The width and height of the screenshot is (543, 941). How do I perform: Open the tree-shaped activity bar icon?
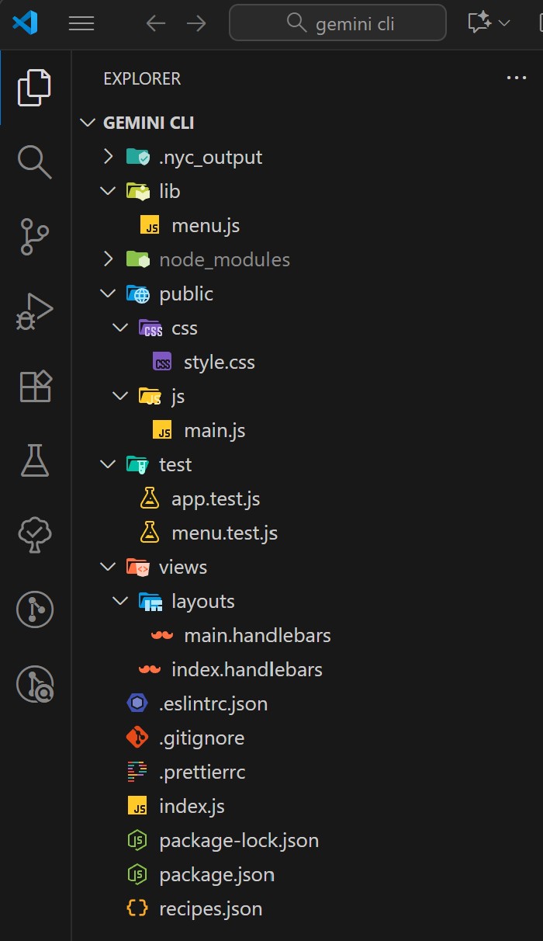tap(35, 535)
